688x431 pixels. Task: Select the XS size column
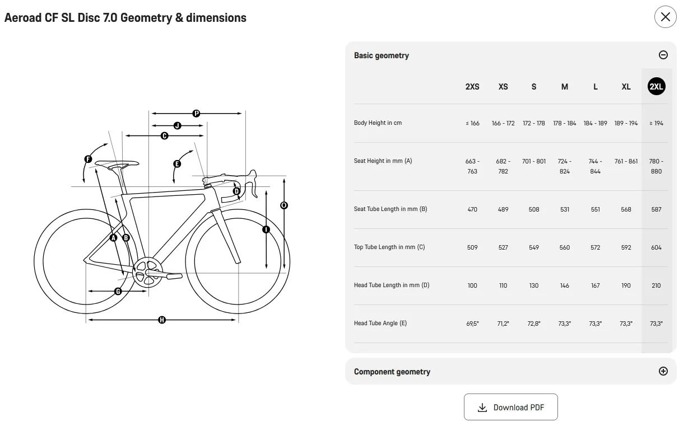pyautogui.click(x=503, y=87)
